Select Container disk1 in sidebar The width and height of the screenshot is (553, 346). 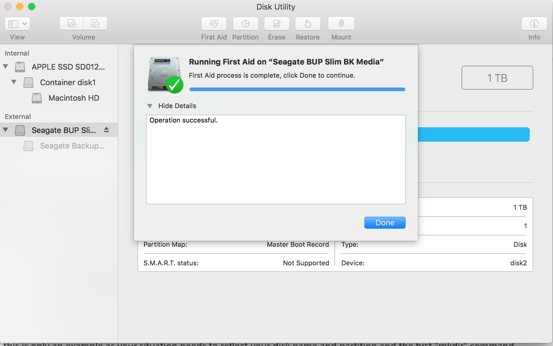click(59, 82)
